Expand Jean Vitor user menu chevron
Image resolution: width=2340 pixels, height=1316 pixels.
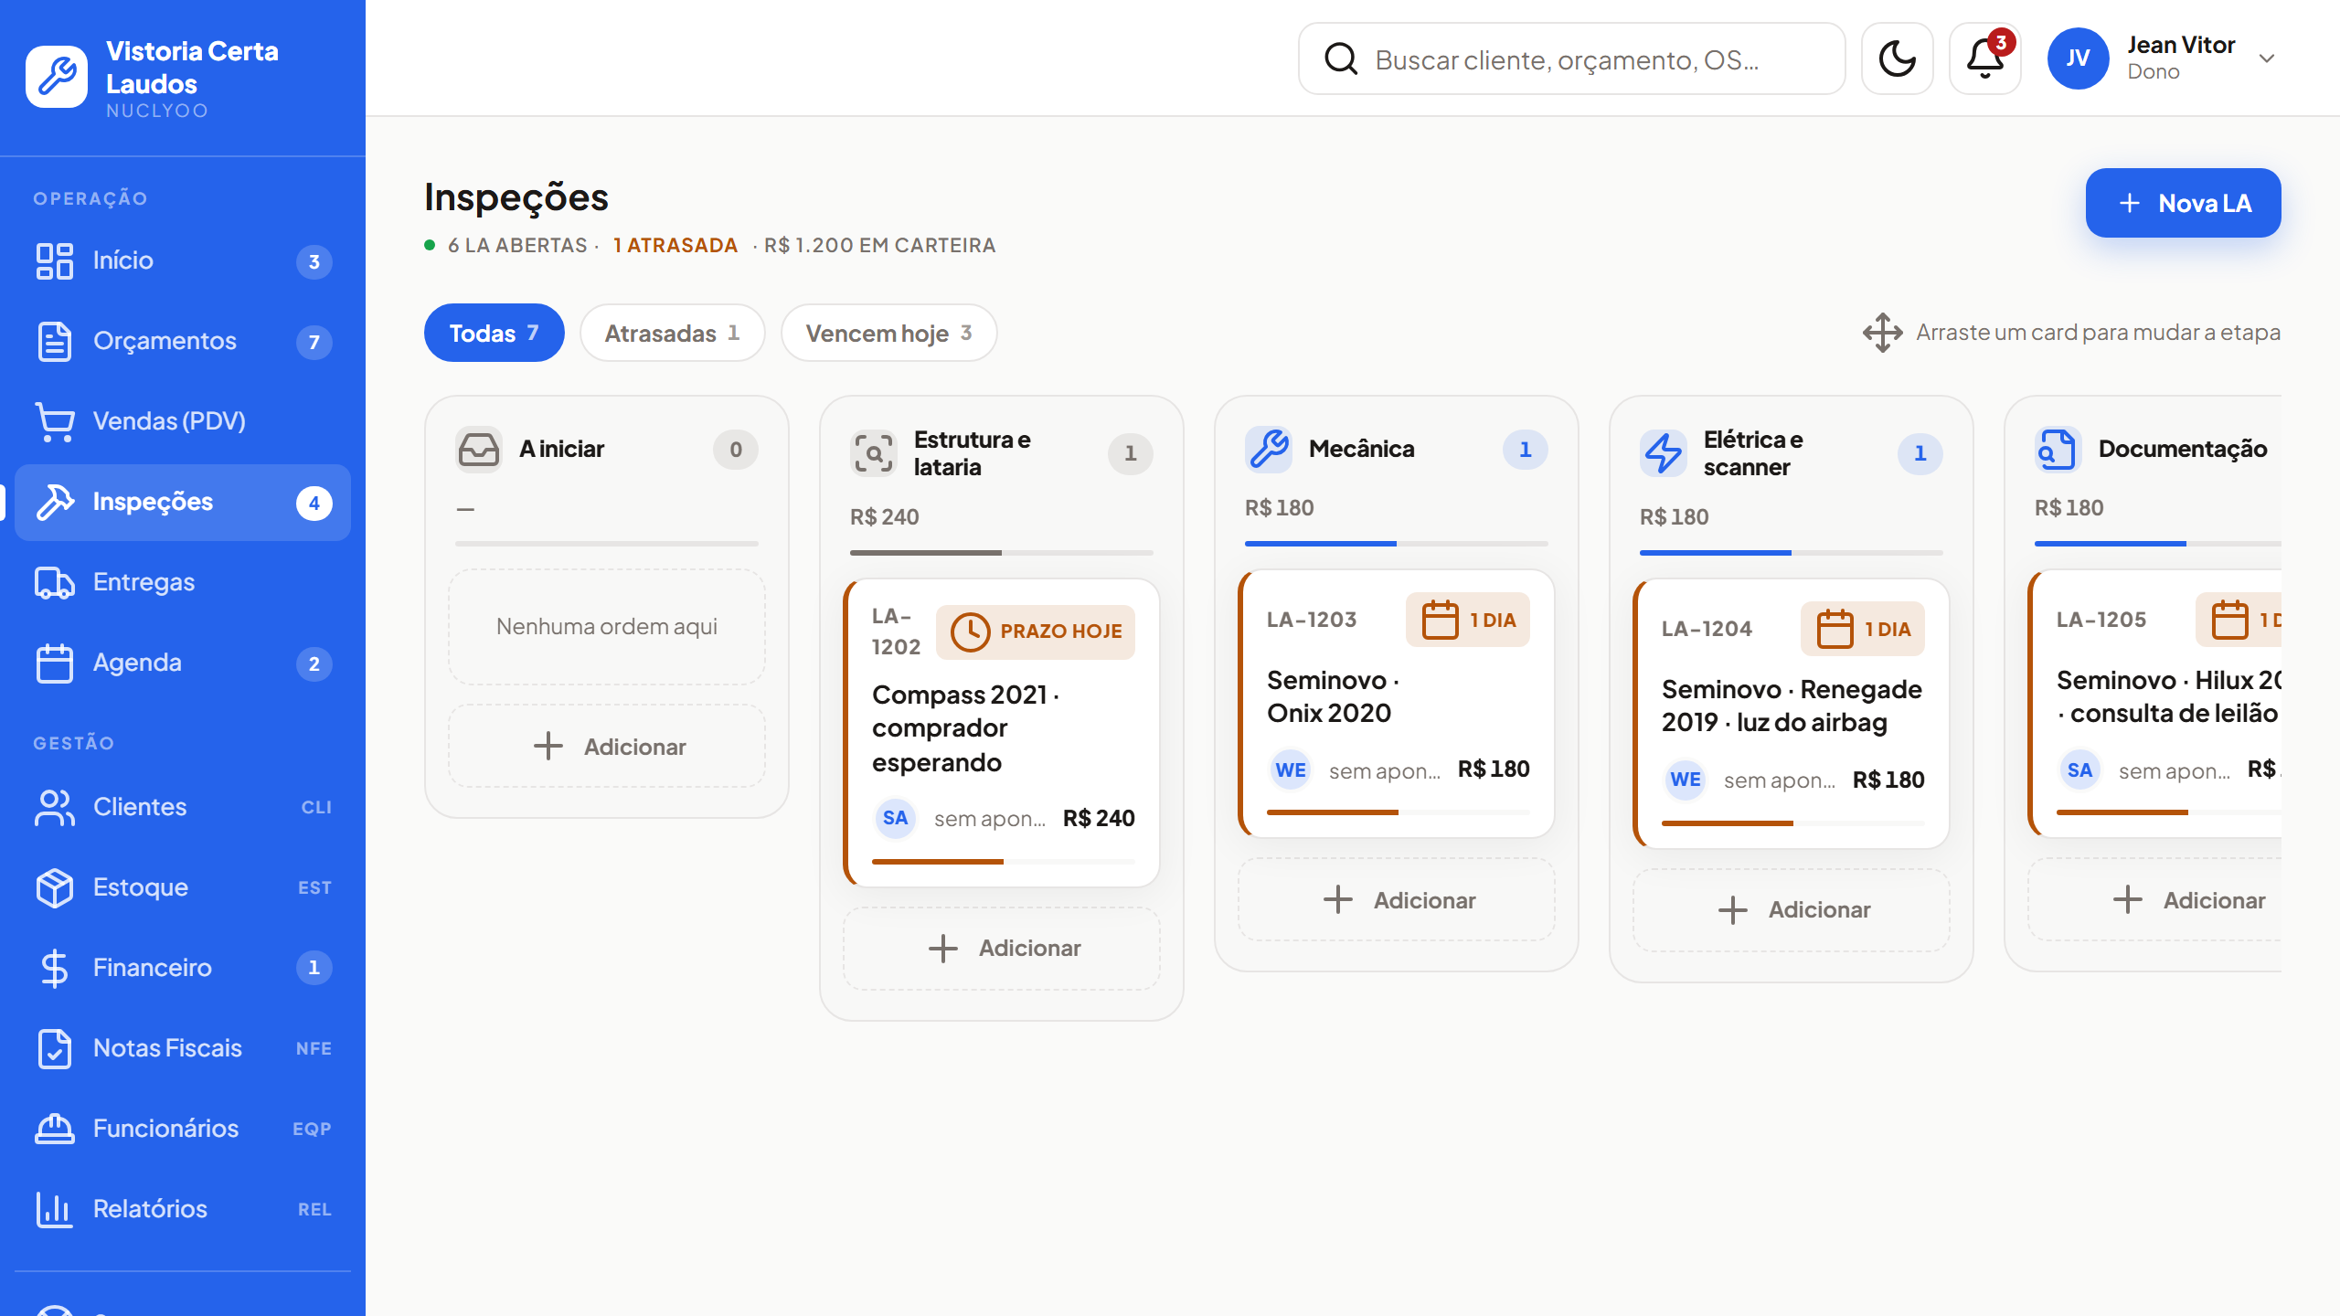(x=2267, y=58)
